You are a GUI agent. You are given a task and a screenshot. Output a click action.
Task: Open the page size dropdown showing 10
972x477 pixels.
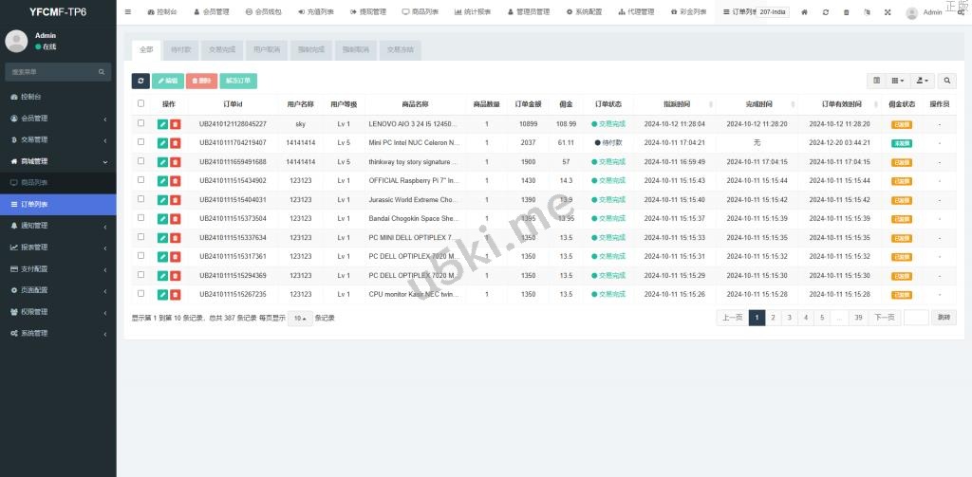299,319
